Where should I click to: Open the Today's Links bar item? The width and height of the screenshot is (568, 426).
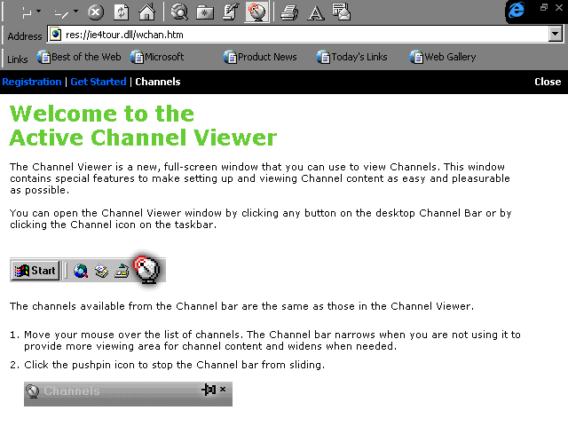coord(351,57)
